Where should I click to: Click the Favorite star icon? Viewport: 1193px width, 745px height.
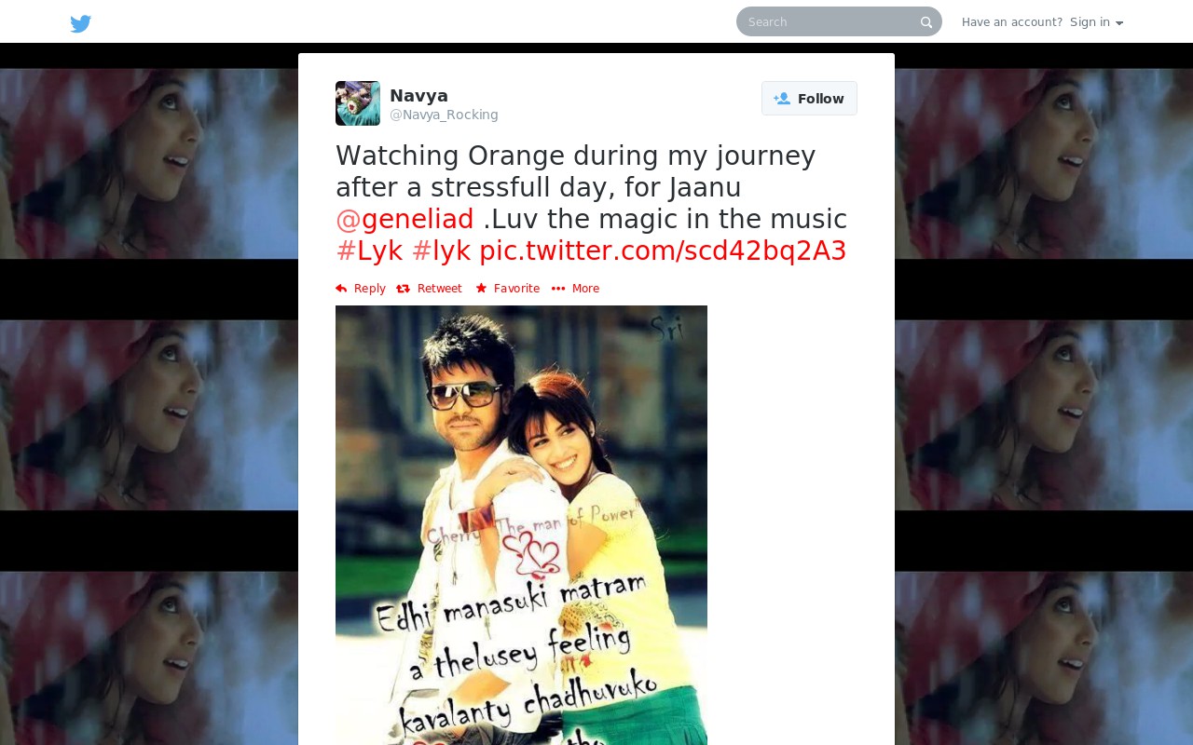pyautogui.click(x=481, y=289)
